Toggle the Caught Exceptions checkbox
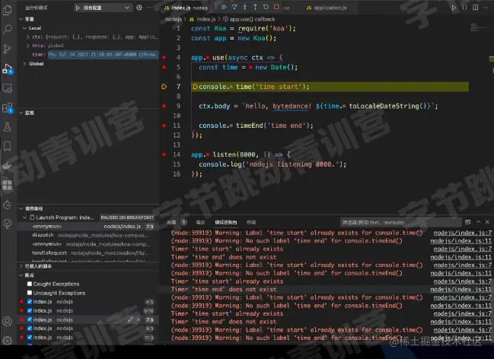494x359 pixels. click(30, 284)
